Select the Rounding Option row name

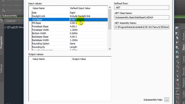point(41,44)
